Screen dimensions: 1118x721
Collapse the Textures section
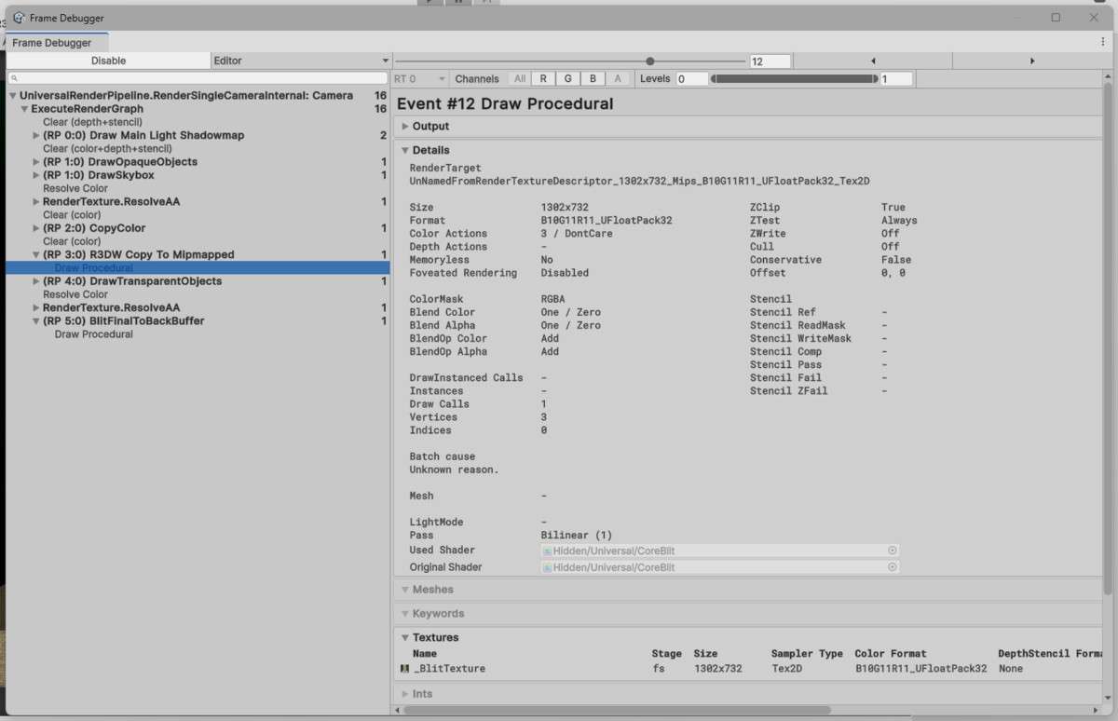(405, 638)
